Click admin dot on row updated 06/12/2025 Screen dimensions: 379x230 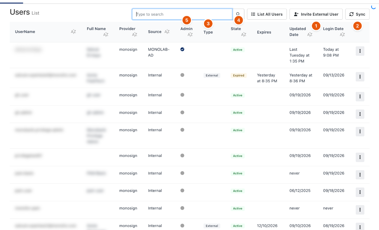coord(182,190)
